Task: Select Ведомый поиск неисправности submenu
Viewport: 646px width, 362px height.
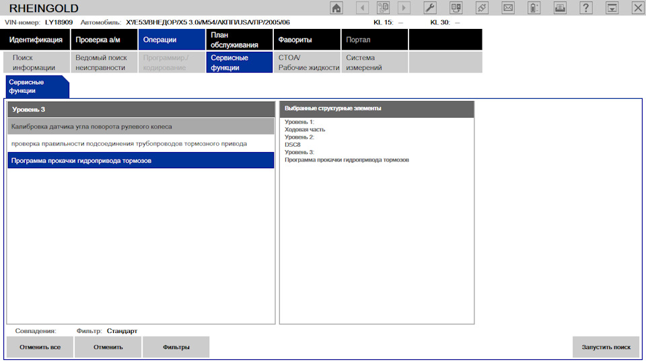Action: [x=104, y=62]
